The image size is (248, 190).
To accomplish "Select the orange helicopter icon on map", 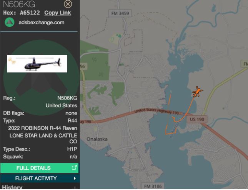I will [197, 92].
